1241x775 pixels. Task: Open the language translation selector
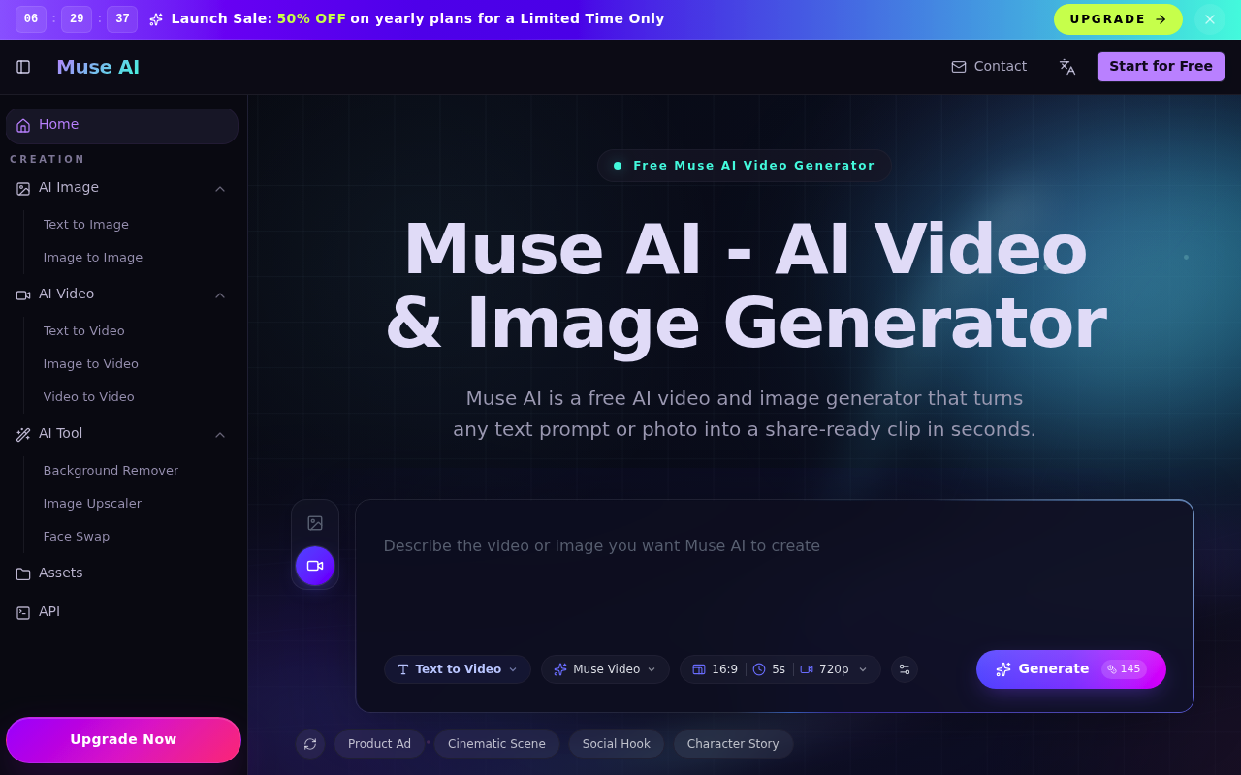click(1067, 67)
